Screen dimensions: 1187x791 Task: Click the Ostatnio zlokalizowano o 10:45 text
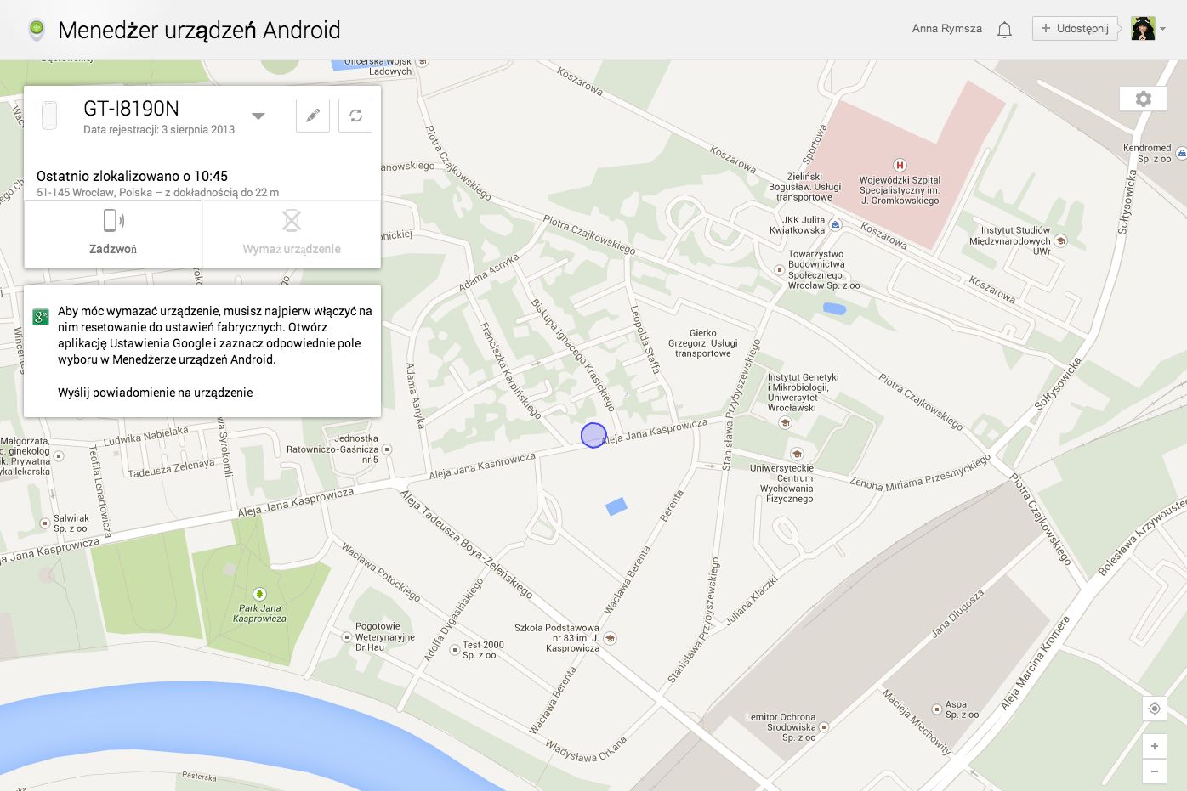coord(132,176)
